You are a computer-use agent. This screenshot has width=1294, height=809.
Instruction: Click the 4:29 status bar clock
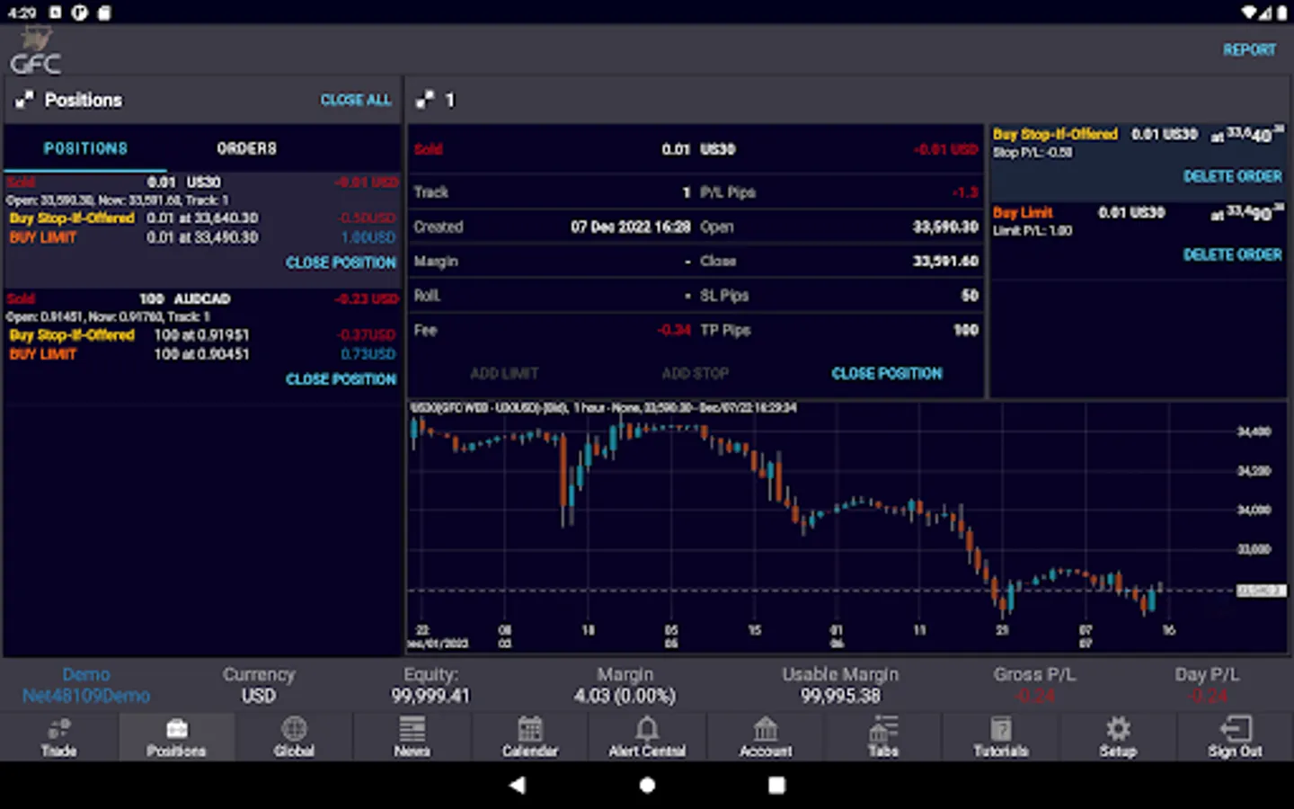click(x=22, y=13)
